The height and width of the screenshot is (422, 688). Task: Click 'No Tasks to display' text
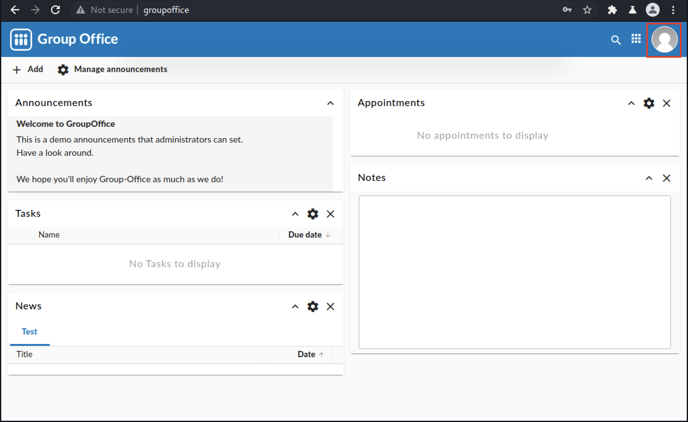(175, 264)
